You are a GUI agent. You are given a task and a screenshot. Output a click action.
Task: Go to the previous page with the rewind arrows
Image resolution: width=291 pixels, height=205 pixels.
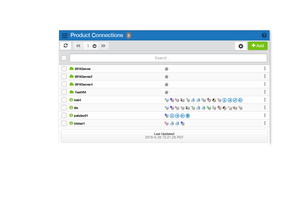(x=78, y=46)
